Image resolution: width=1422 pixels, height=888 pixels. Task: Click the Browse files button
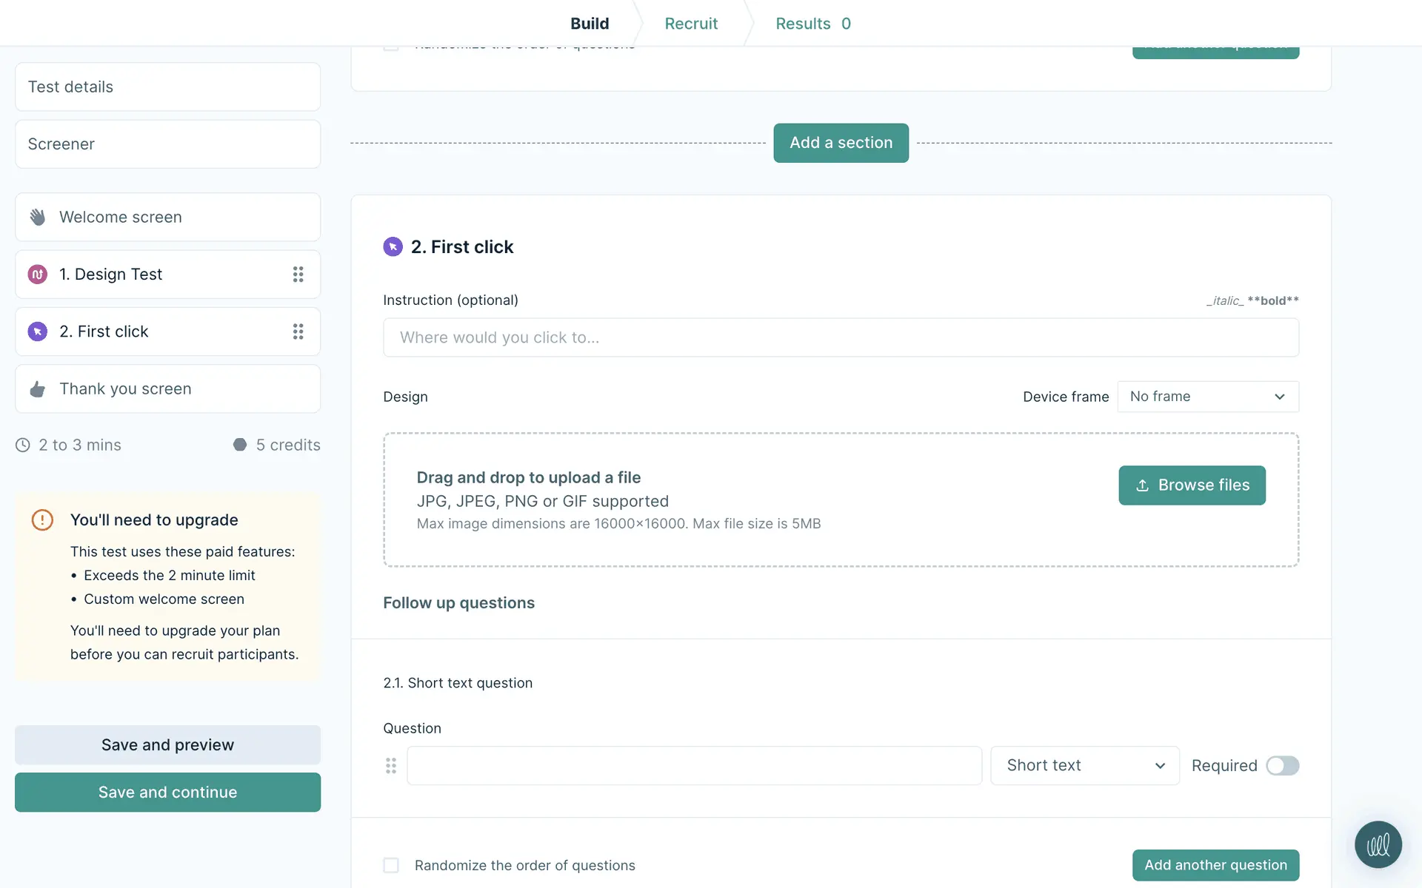click(x=1192, y=485)
